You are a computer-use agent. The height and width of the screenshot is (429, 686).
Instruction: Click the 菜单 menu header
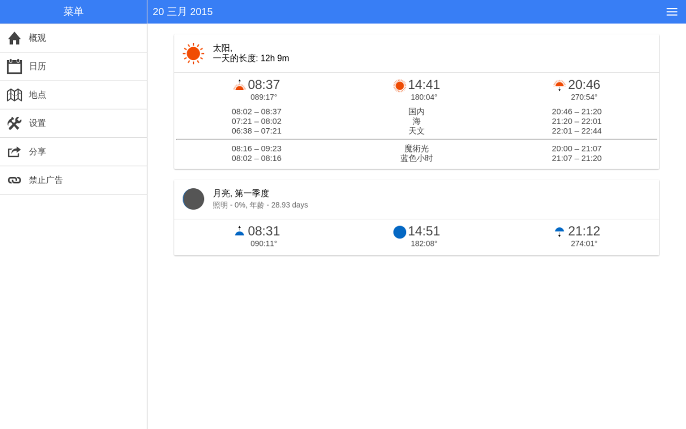pyautogui.click(x=73, y=11)
